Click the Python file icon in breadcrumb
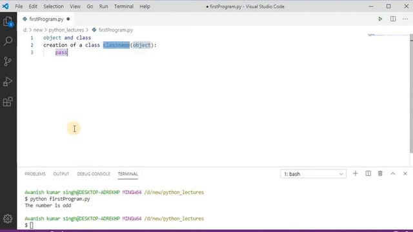This screenshot has width=413, height=232. point(94,30)
